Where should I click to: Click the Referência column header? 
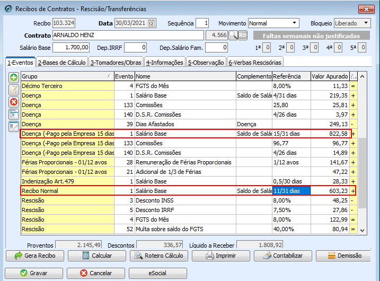pyautogui.click(x=291, y=76)
